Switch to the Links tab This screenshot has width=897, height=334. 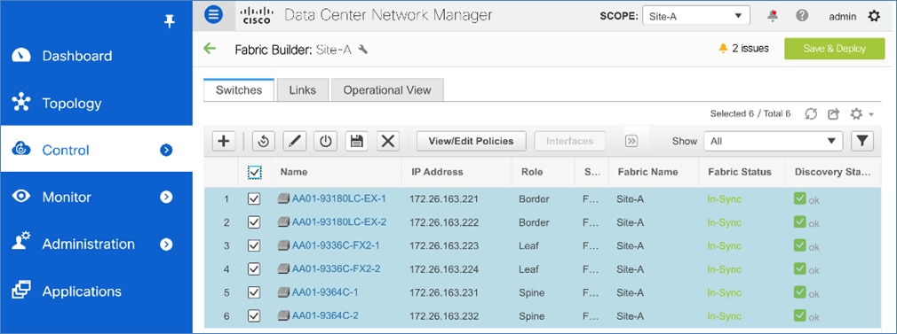[303, 90]
